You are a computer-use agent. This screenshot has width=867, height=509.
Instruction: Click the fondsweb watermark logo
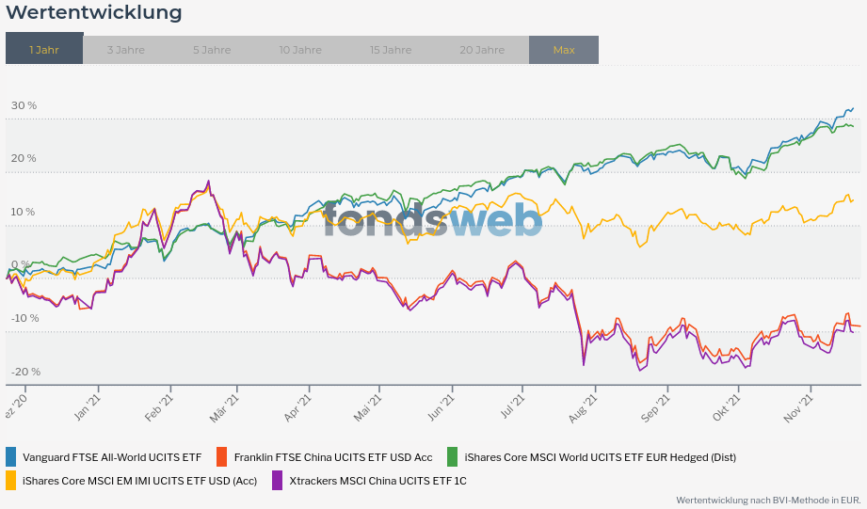[434, 221]
